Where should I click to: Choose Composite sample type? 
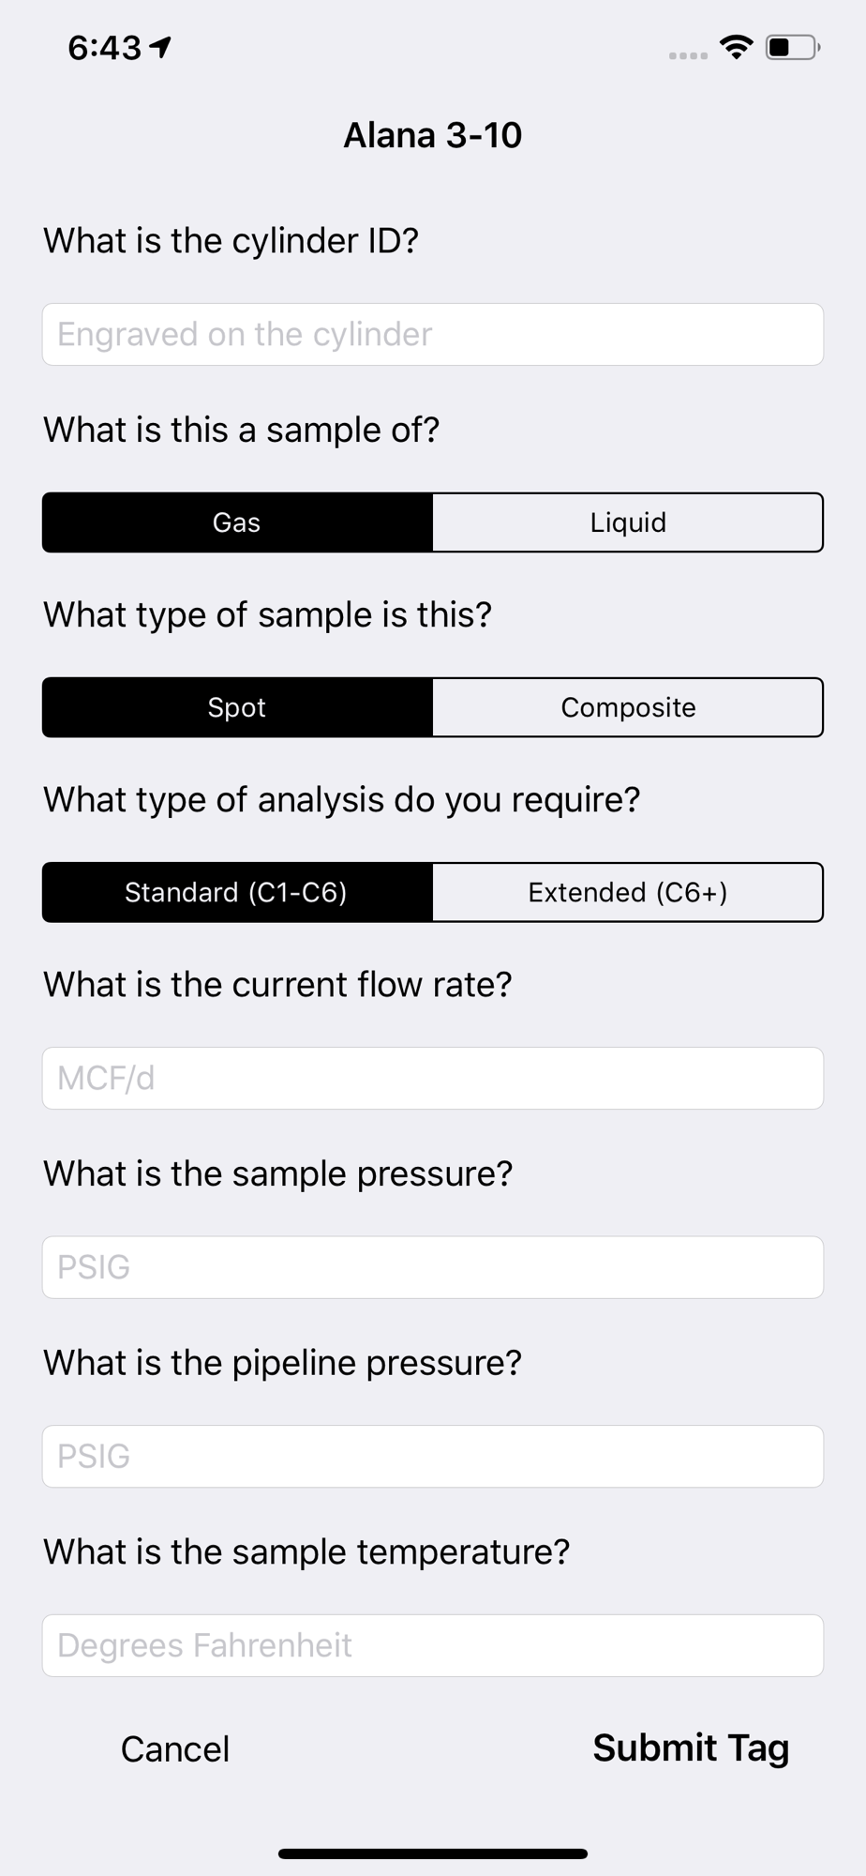coord(628,707)
